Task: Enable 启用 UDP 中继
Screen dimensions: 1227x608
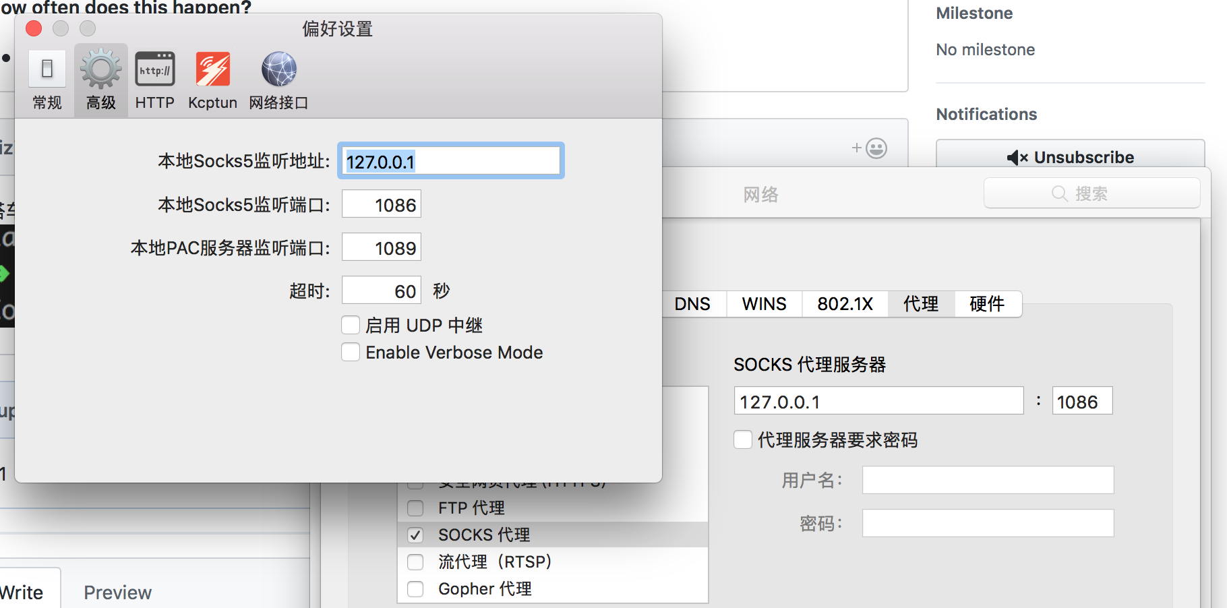Action: [351, 325]
